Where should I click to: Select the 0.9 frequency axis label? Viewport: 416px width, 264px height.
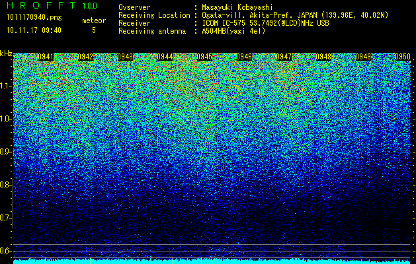[5, 152]
